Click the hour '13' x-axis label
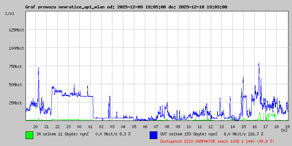 click(x=222, y=127)
